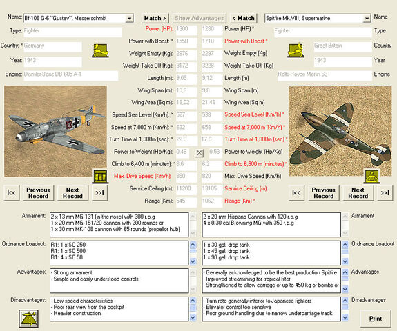Viewport: 397px width, 331px height.
Task: Click the left Power (HP) value 1300
Action: 186,30
